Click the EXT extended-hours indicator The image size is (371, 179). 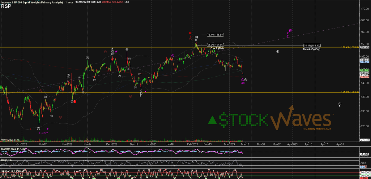point(127,2)
